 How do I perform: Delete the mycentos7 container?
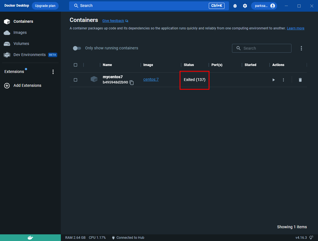pos(300,80)
